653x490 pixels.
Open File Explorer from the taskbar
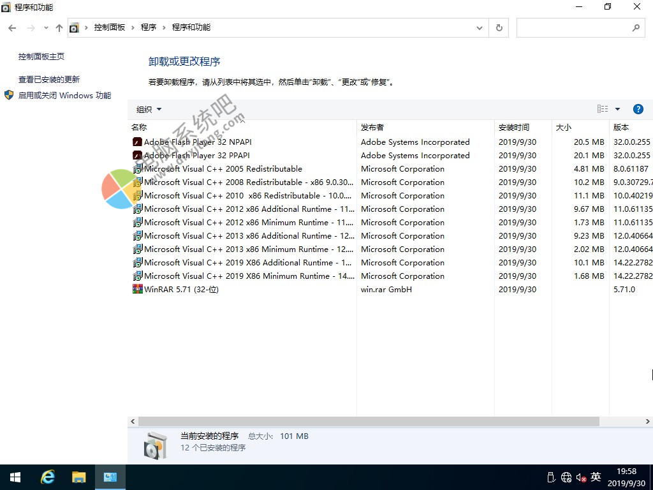pos(78,477)
